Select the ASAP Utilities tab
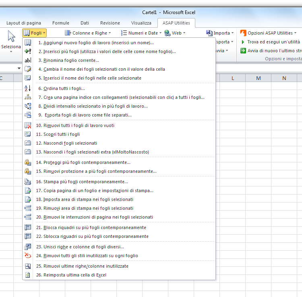 [176, 23]
